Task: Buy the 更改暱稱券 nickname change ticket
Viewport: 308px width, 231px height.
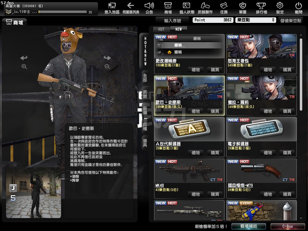Action: point(215,70)
